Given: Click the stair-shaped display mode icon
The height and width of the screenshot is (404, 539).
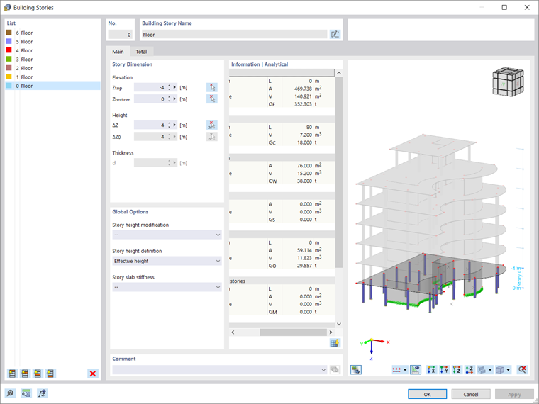Looking at the screenshot, I should click(482, 370).
